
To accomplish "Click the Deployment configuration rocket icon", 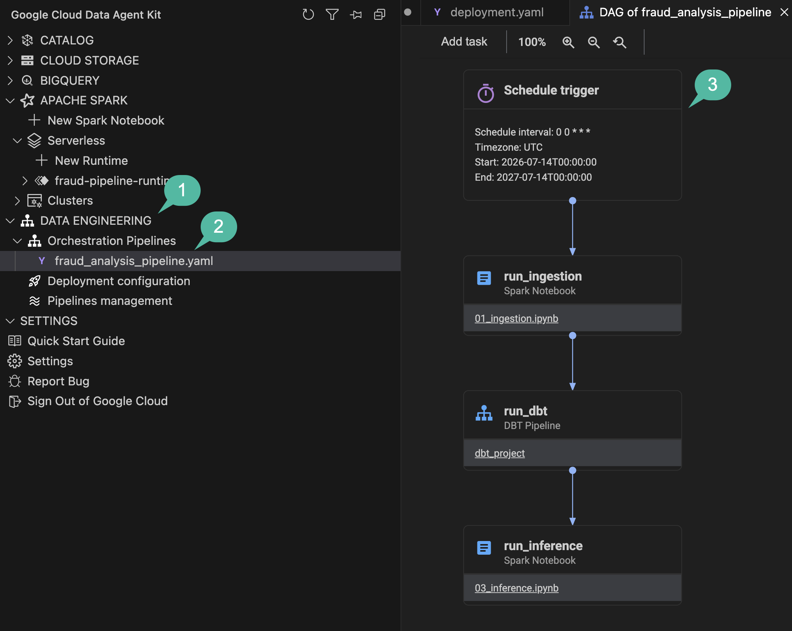I will coord(34,281).
